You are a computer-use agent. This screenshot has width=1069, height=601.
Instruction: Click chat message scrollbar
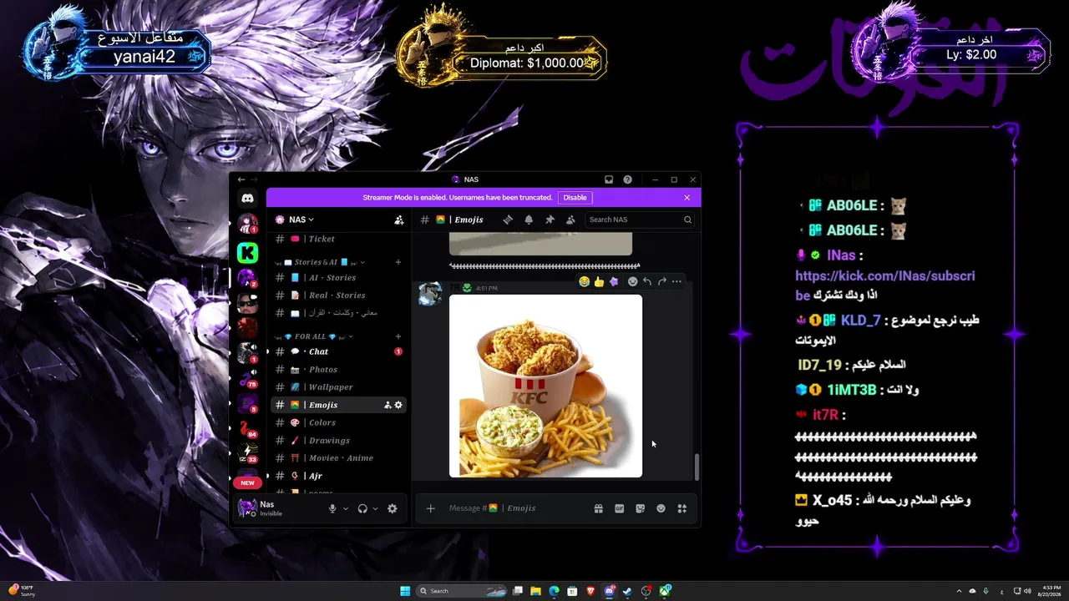(697, 467)
